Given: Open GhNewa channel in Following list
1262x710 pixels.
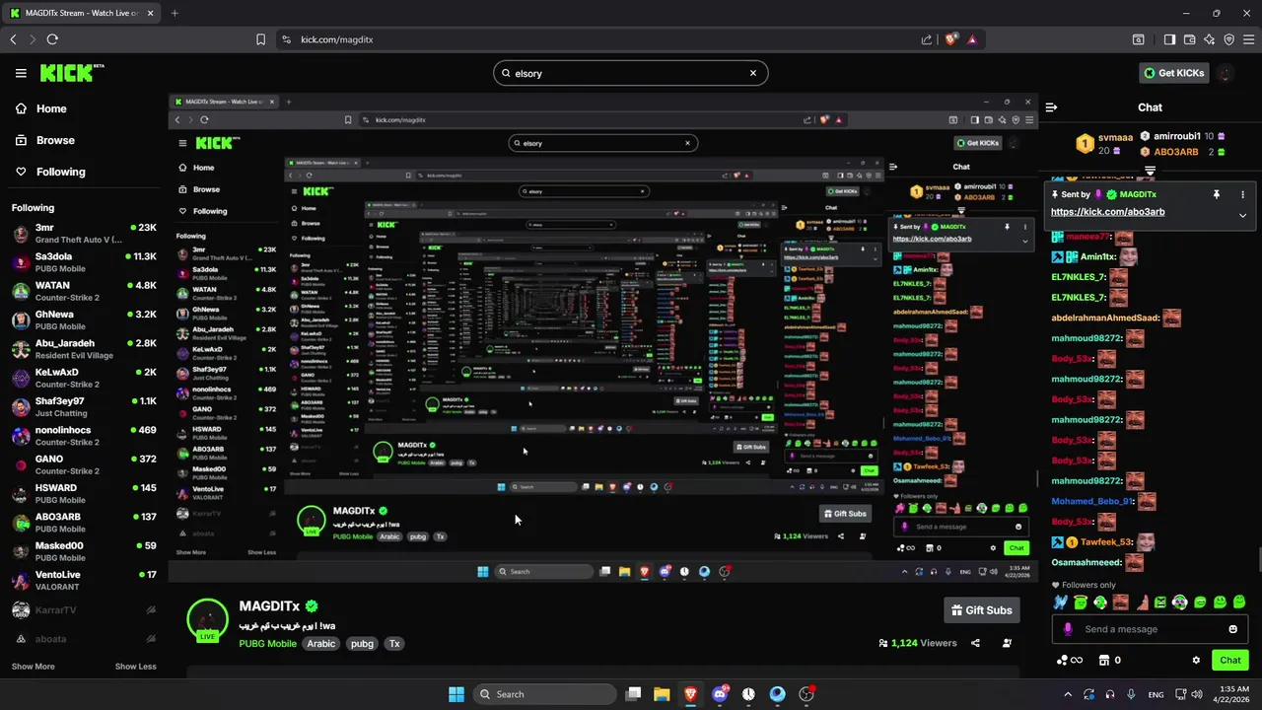Looking at the screenshot, I should (x=84, y=319).
